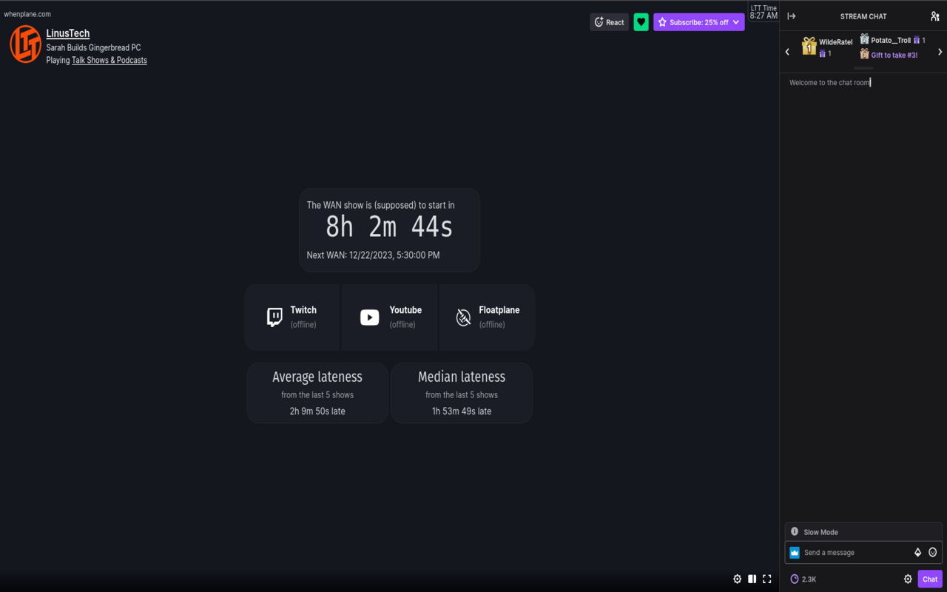
Task: Click the left chevron in gift leaderboard
Action: [x=787, y=51]
